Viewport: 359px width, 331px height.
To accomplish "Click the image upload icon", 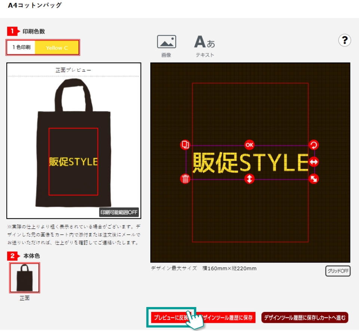I will (x=166, y=42).
